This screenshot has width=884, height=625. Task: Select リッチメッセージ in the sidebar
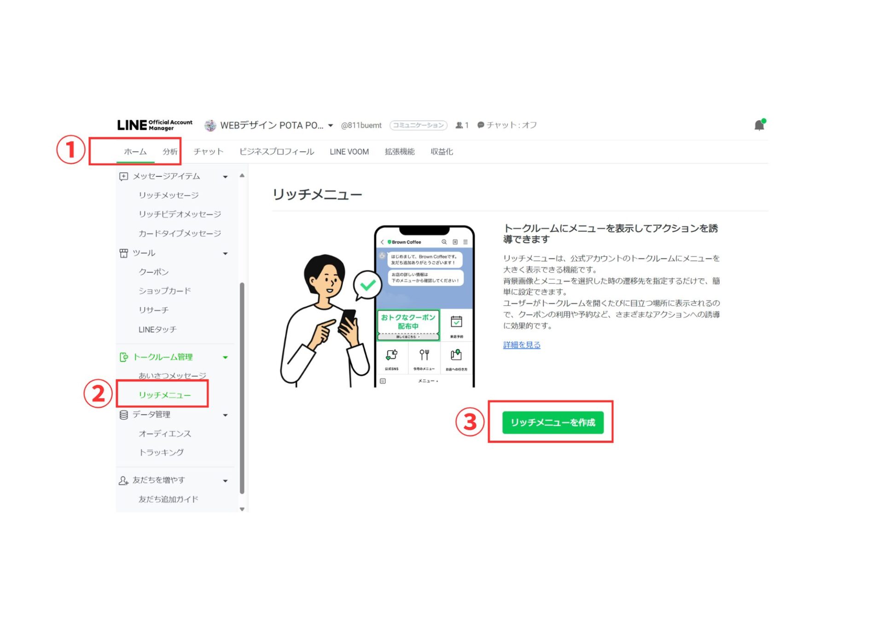pyautogui.click(x=169, y=195)
